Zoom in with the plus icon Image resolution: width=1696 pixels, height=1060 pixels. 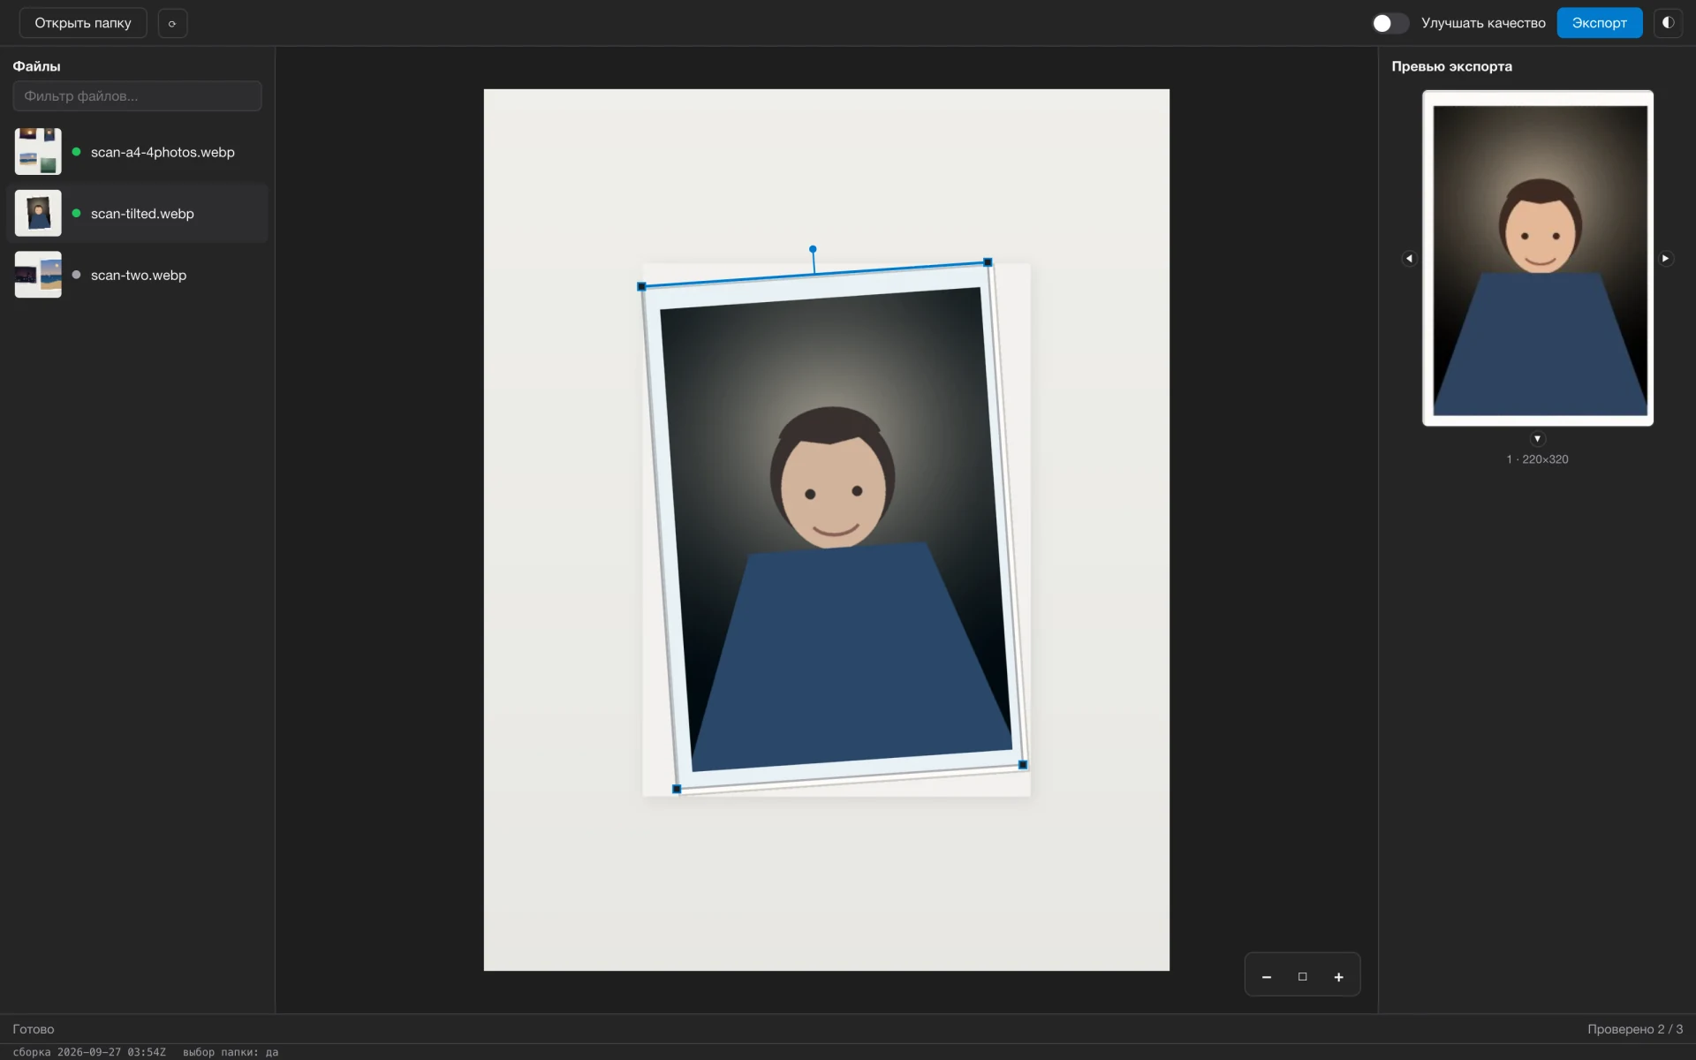(1338, 976)
